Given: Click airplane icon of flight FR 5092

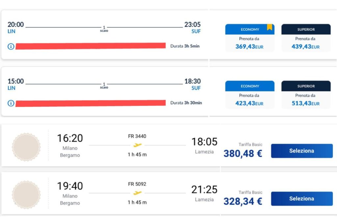Looking at the screenshot, I should coord(137,193).
